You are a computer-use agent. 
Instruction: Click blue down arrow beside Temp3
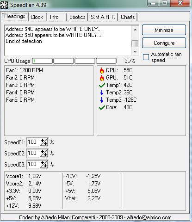click(102, 100)
